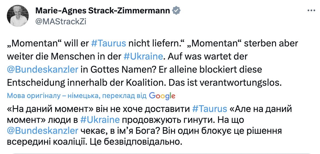Open Marie-Agnes Strack-Zimmermann's profile picture

tap(18, 16)
